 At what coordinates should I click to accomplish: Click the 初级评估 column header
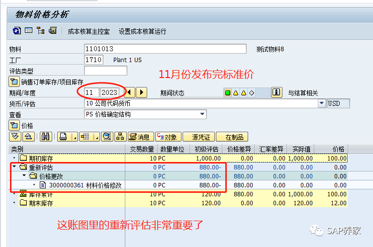coord(206,149)
